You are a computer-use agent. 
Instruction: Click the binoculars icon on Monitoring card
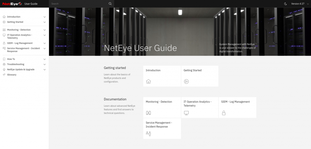point(148,113)
